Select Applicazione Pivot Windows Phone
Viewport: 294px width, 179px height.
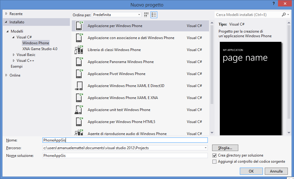point(140,74)
